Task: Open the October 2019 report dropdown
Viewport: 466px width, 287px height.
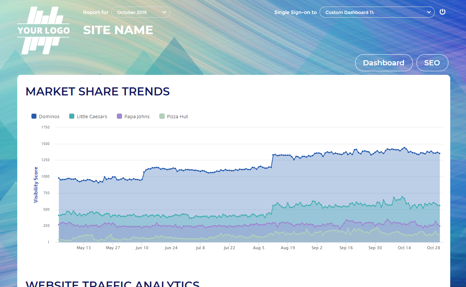Action: pos(141,12)
